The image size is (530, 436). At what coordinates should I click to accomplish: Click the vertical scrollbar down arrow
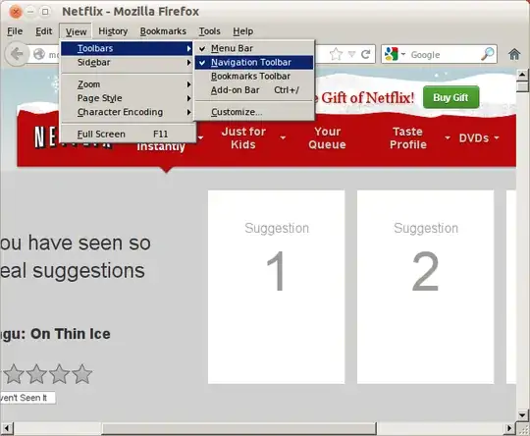click(522, 415)
